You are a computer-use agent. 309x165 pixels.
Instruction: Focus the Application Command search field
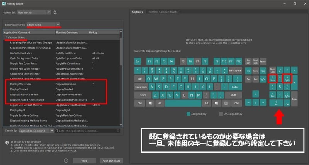click(87, 131)
